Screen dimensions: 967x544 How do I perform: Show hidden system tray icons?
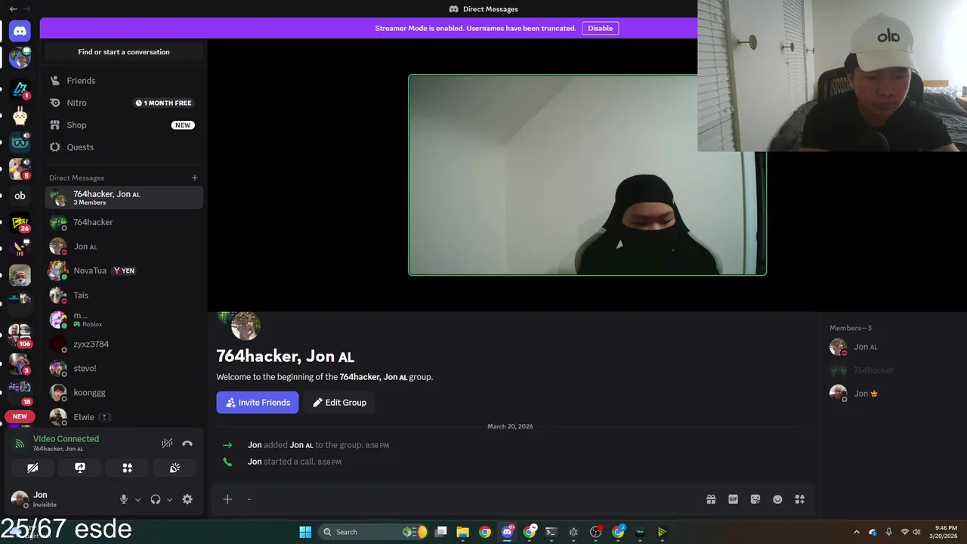856,532
